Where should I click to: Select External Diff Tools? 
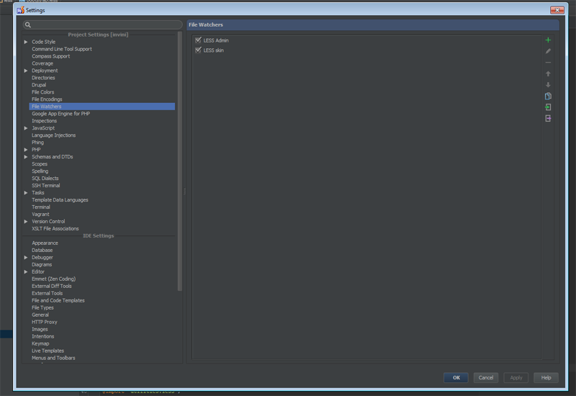(x=51, y=286)
